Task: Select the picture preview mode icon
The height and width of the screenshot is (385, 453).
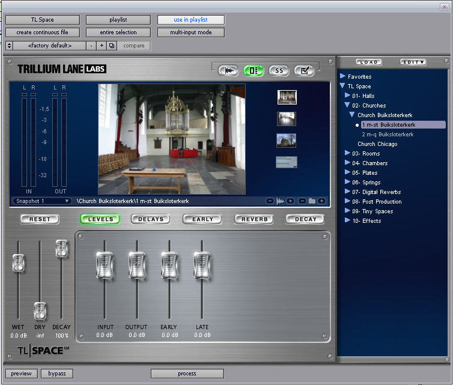Action: [254, 70]
